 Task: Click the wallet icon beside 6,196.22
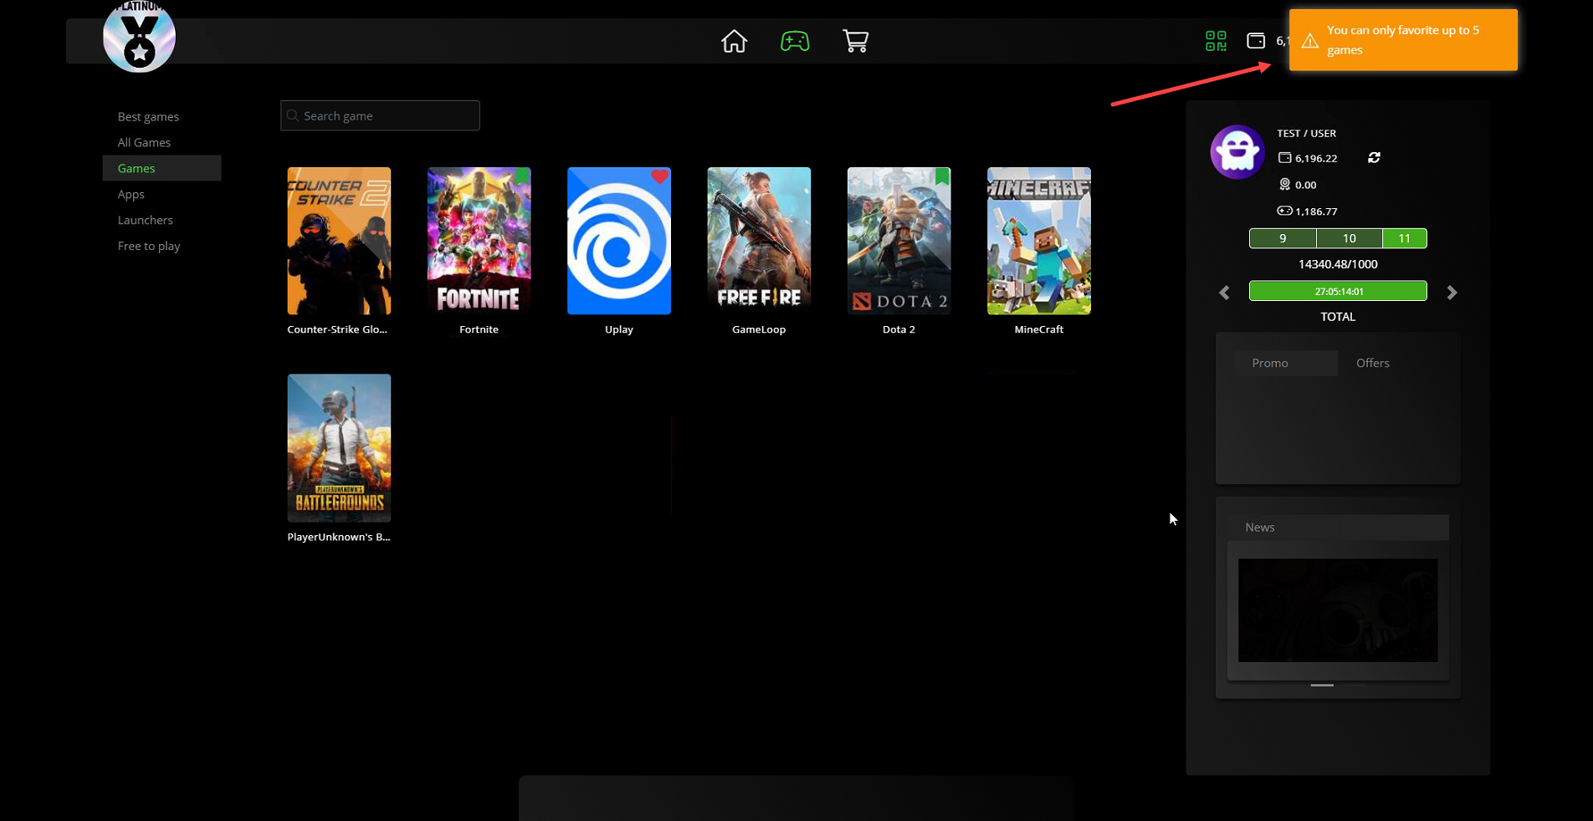coord(1284,157)
